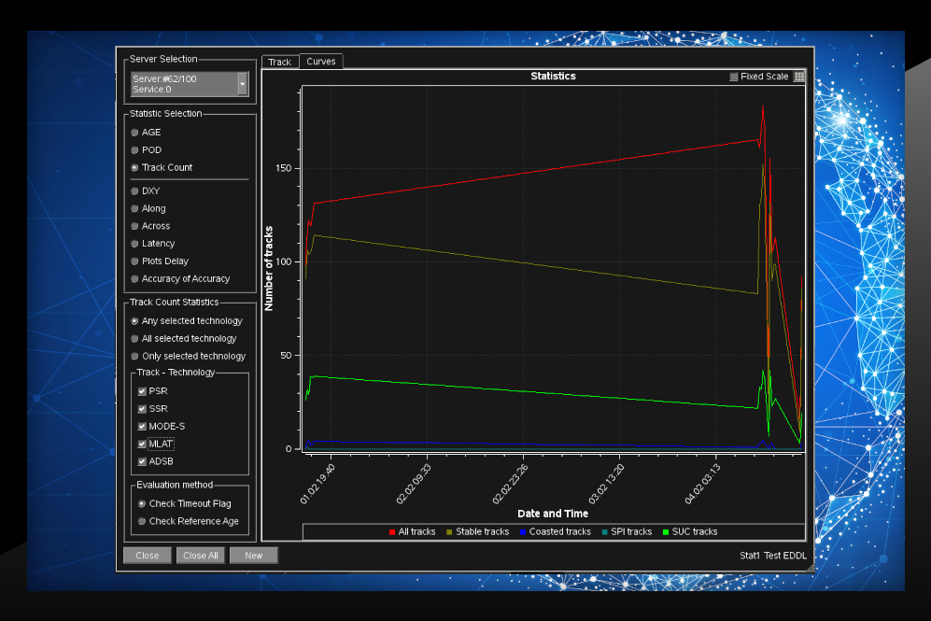Image resolution: width=931 pixels, height=621 pixels.
Task: Click the green SUC tracks legend marker
Action: point(666,532)
